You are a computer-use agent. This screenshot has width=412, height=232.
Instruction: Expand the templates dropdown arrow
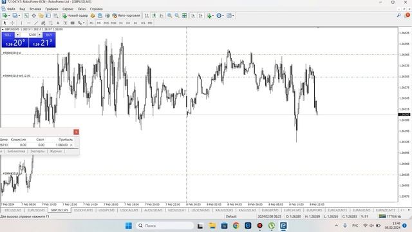(x=233, y=15)
